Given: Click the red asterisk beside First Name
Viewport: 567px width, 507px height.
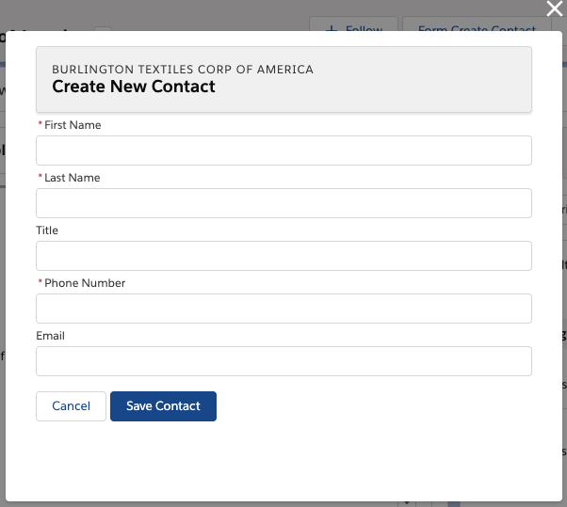Looking at the screenshot, I should pos(40,125).
